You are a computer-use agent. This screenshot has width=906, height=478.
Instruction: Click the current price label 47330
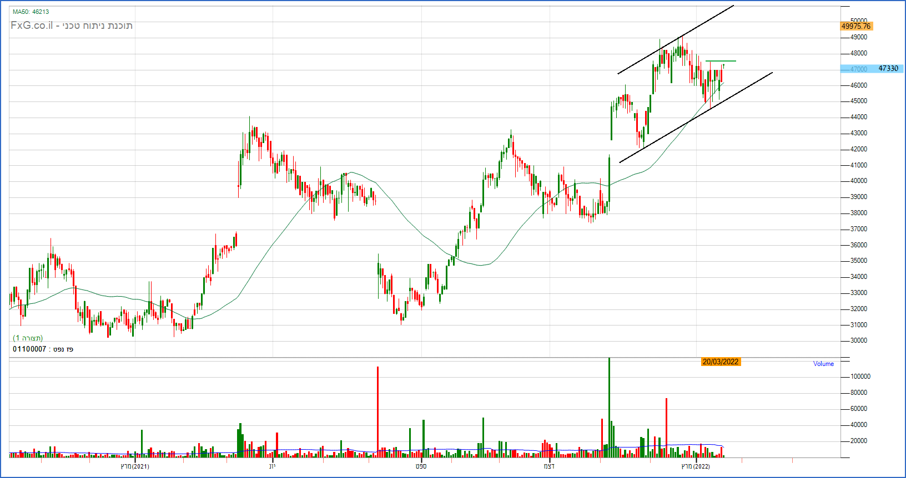(888, 68)
